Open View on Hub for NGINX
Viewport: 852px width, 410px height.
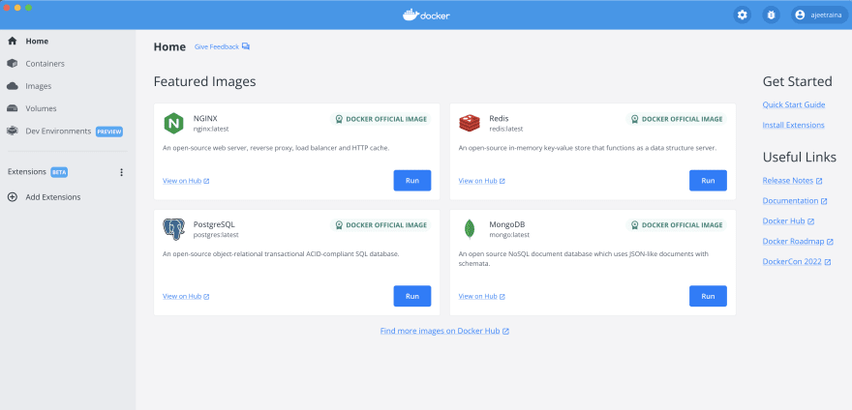[x=186, y=181]
